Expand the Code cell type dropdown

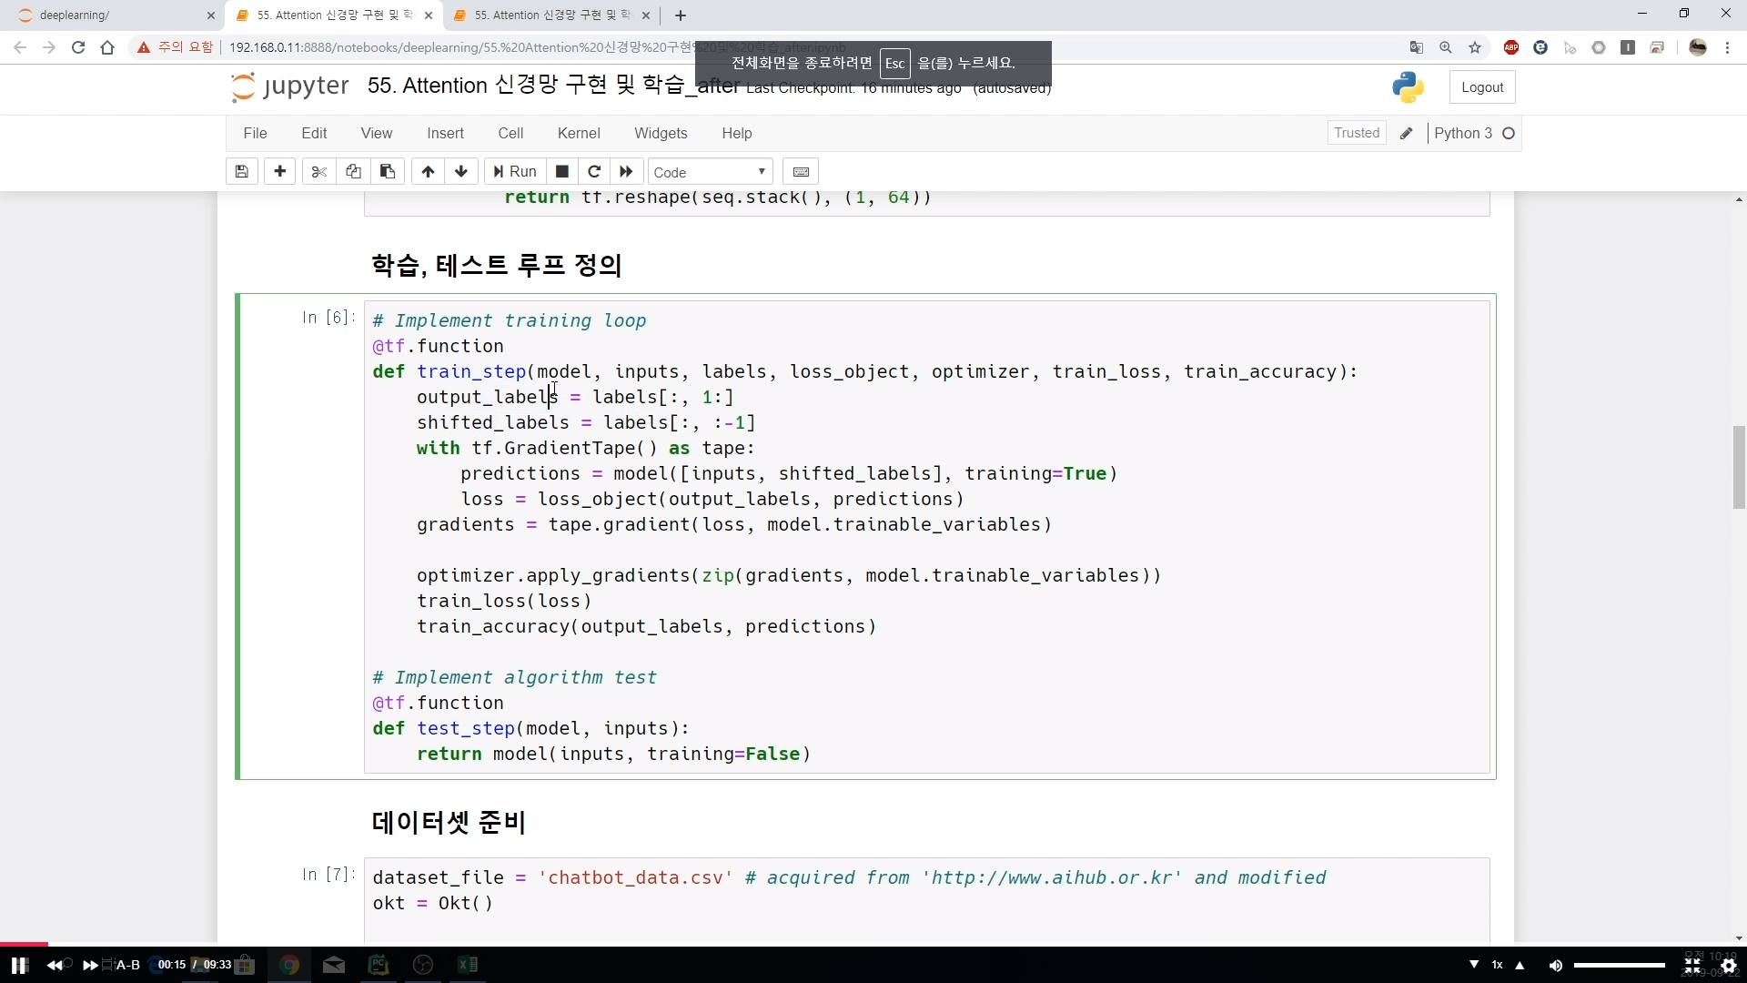tap(710, 172)
